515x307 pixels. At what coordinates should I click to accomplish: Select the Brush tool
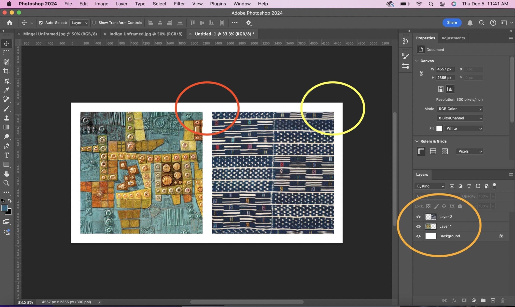point(6,108)
